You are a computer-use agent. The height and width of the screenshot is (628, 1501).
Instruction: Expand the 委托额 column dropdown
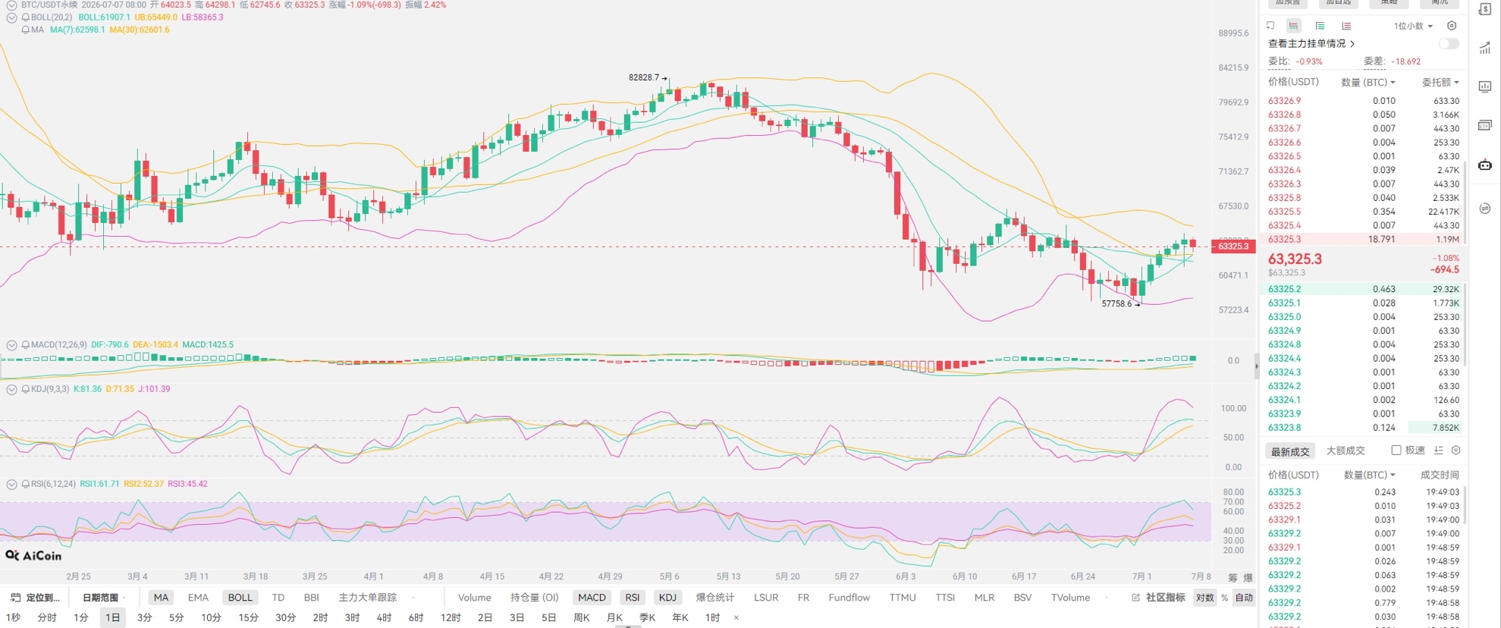(1440, 82)
